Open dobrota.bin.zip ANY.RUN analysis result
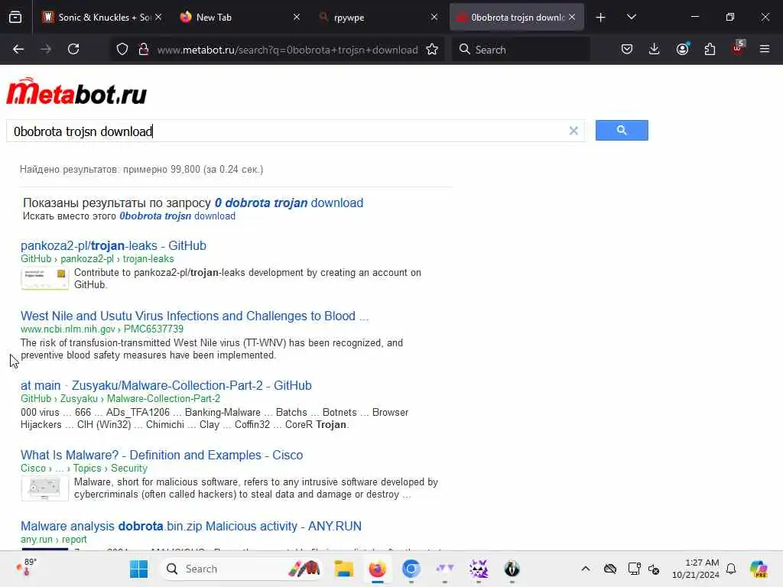783x587 pixels. pos(190,526)
